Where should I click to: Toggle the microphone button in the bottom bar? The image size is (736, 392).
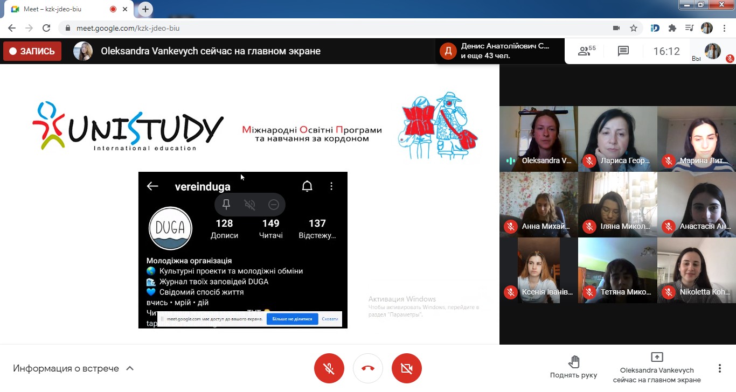click(329, 368)
